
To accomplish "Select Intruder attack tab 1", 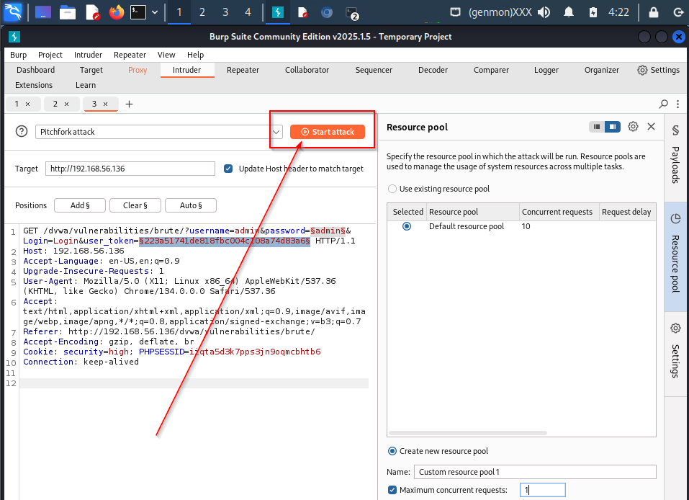I will (x=17, y=104).
